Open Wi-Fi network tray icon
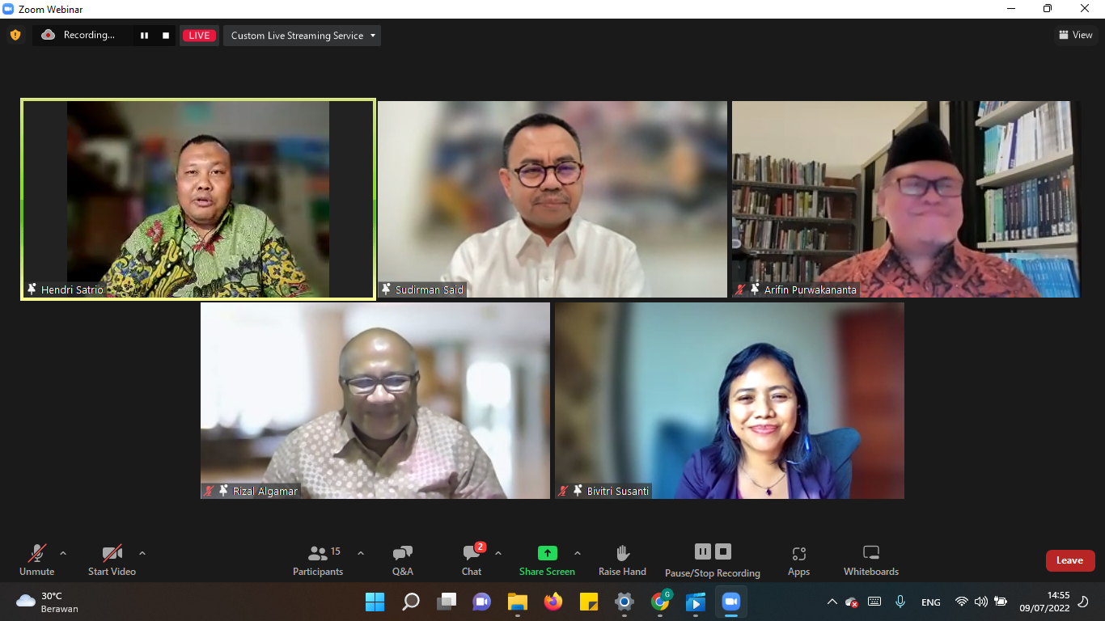The image size is (1105, 621). pyautogui.click(x=961, y=602)
